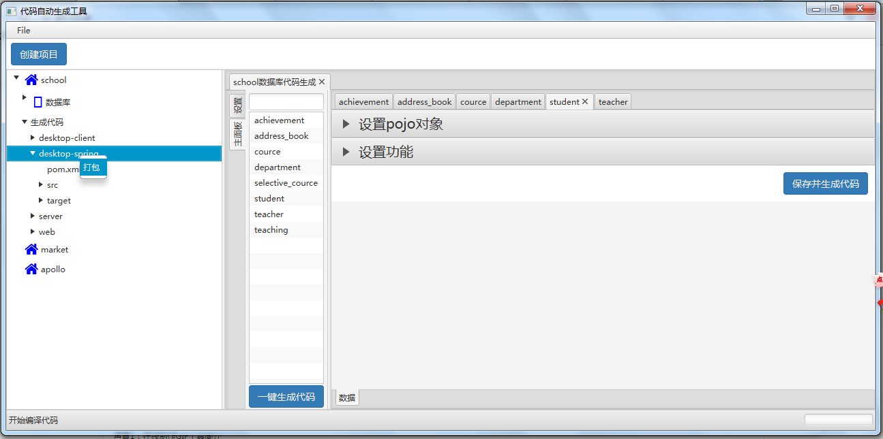Image resolution: width=883 pixels, height=439 pixels.
Task: Select the target folder label
Action: click(59, 200)
